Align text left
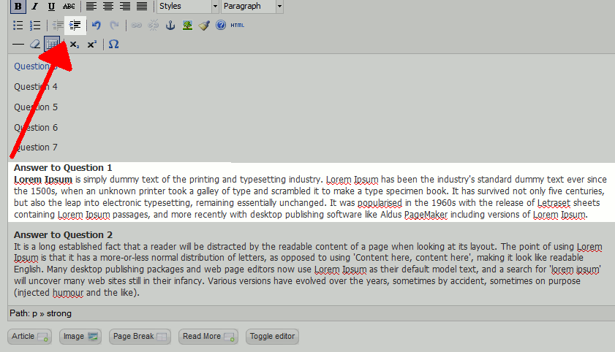The height and width of the screenshot is (352, 615). pos(91,6)
